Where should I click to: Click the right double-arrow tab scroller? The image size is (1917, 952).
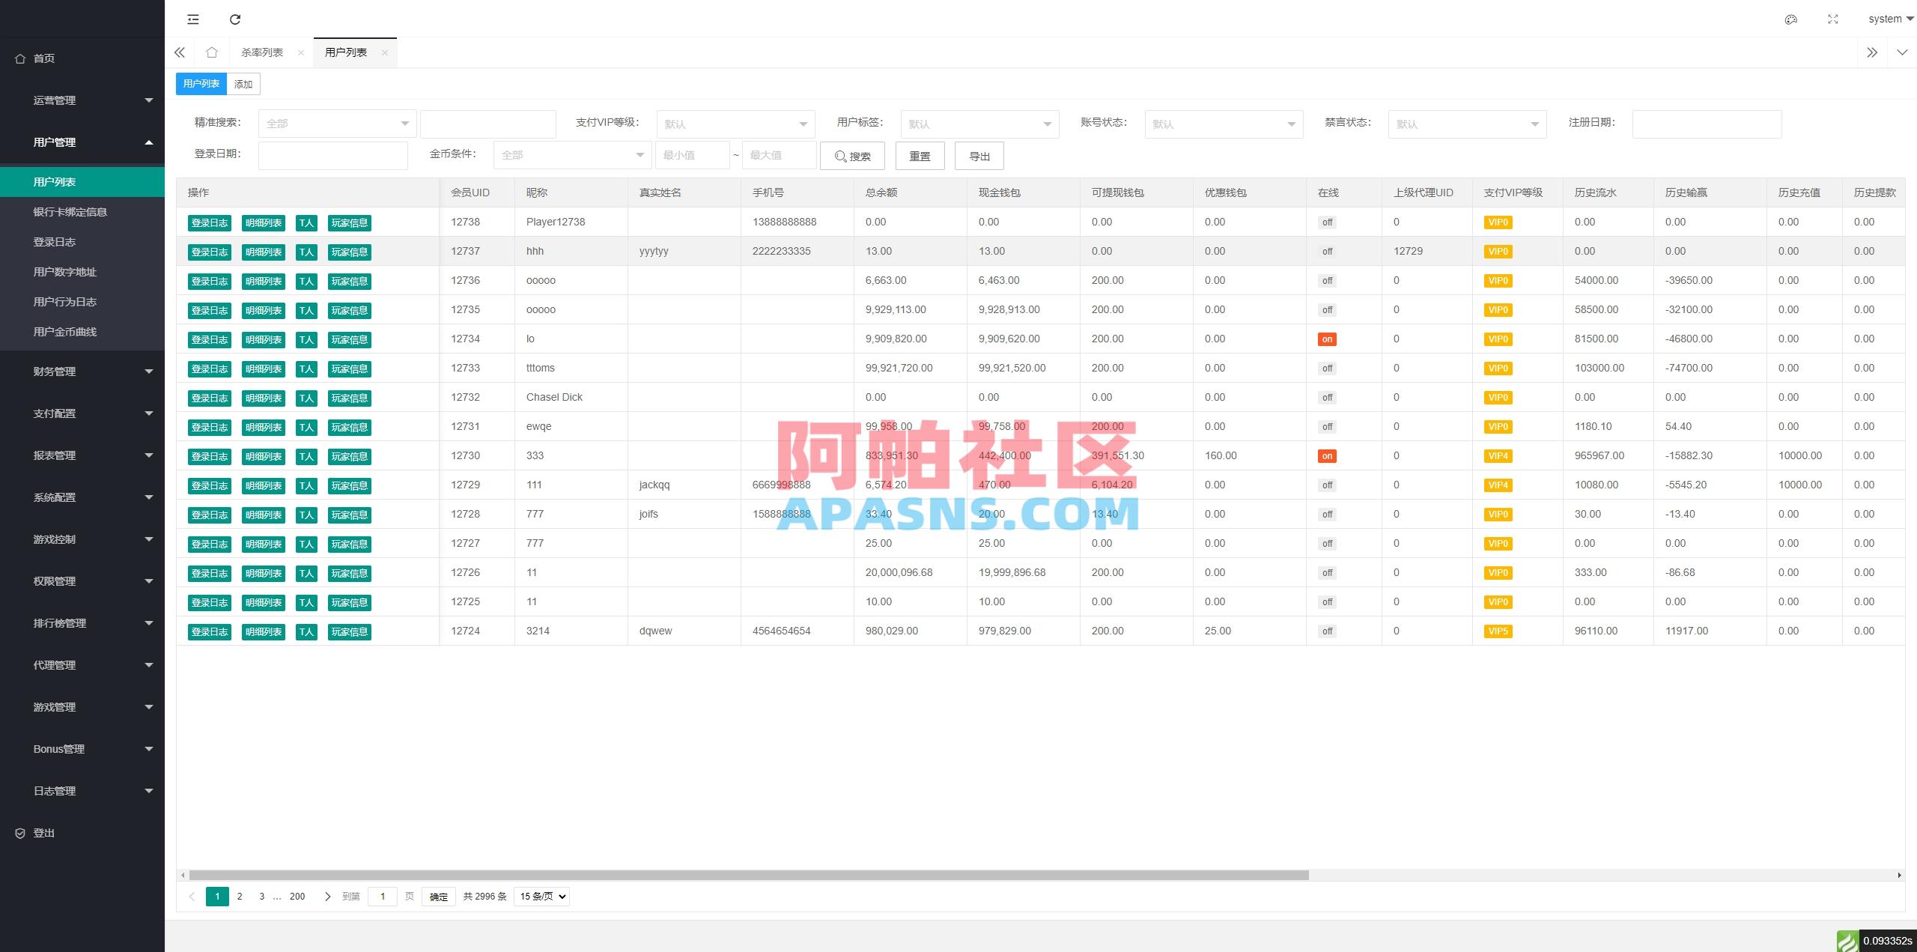(1872, 52)
